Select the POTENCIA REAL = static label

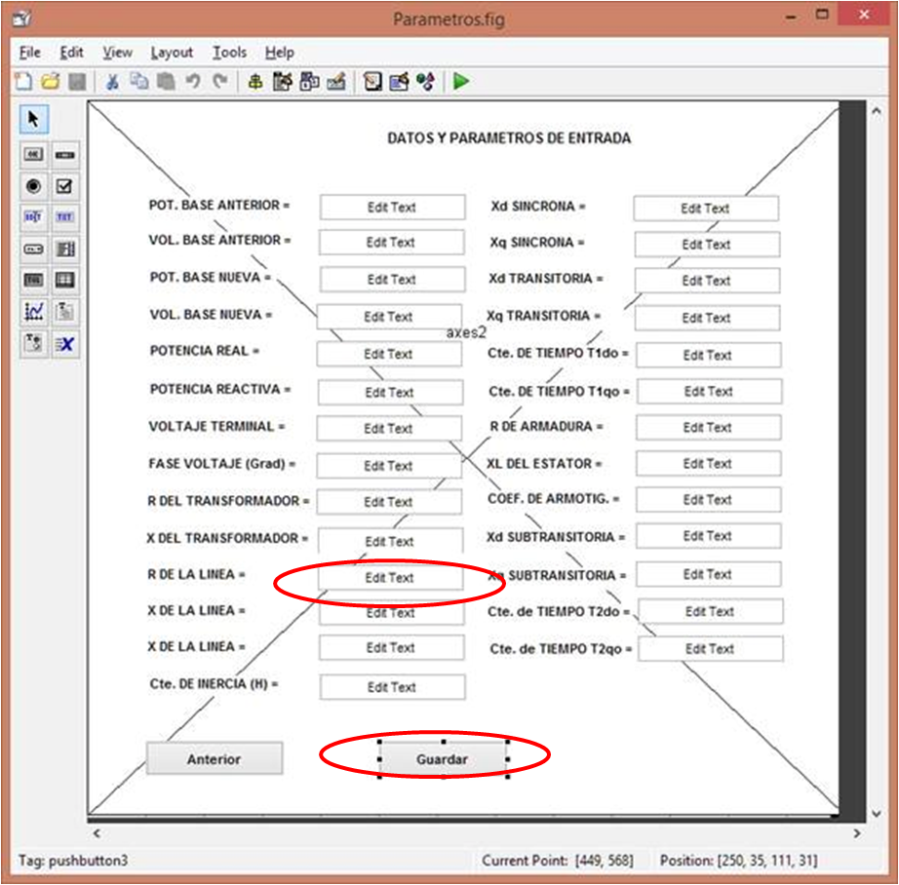[205, 351]
